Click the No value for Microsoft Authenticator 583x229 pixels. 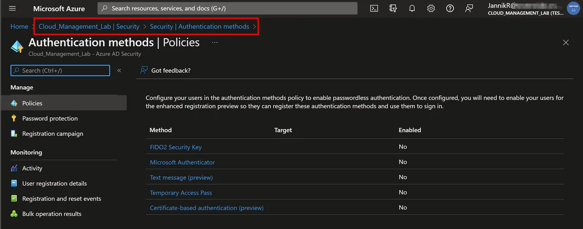click(403, 162)
